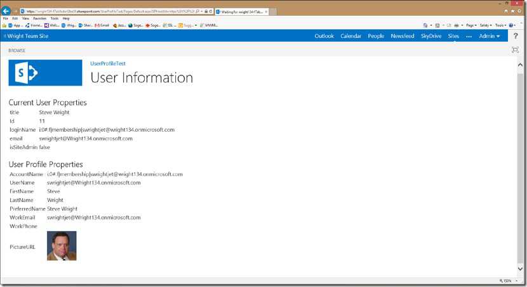The height and width of the screenshot is (287, 527).
Task: Open Sites from the suite bar
Action: 453,36
